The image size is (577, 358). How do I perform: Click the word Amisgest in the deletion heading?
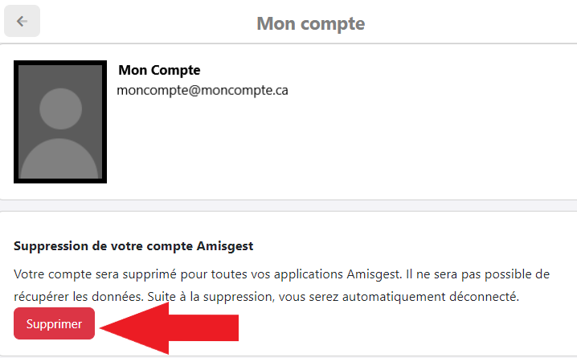click(225, 245)
